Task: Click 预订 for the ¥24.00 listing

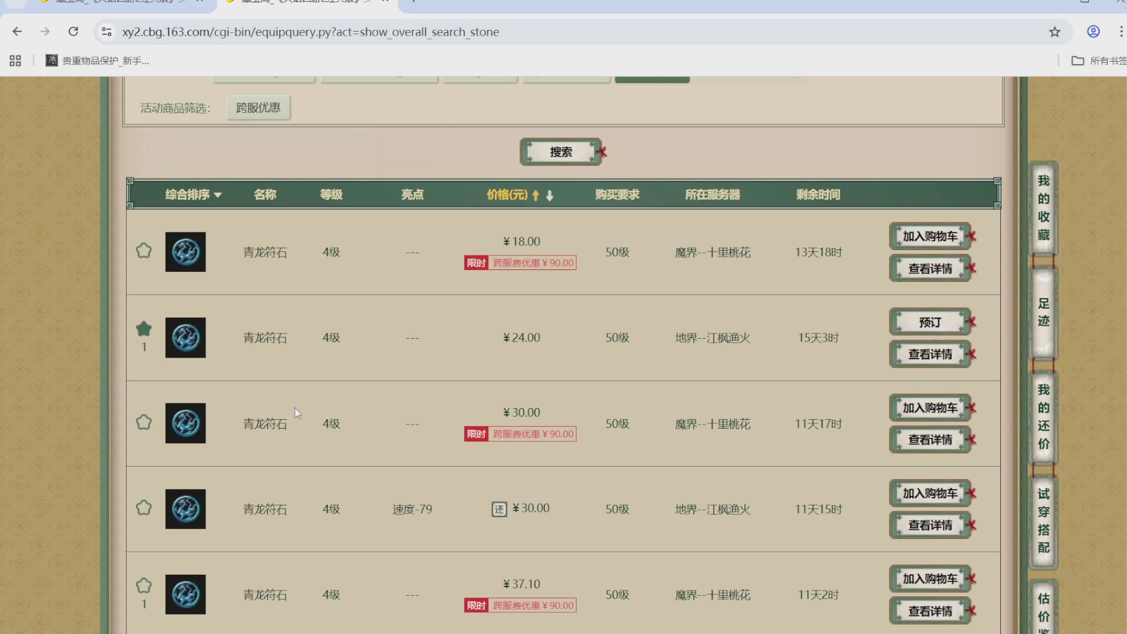Action: coord(930,322)
